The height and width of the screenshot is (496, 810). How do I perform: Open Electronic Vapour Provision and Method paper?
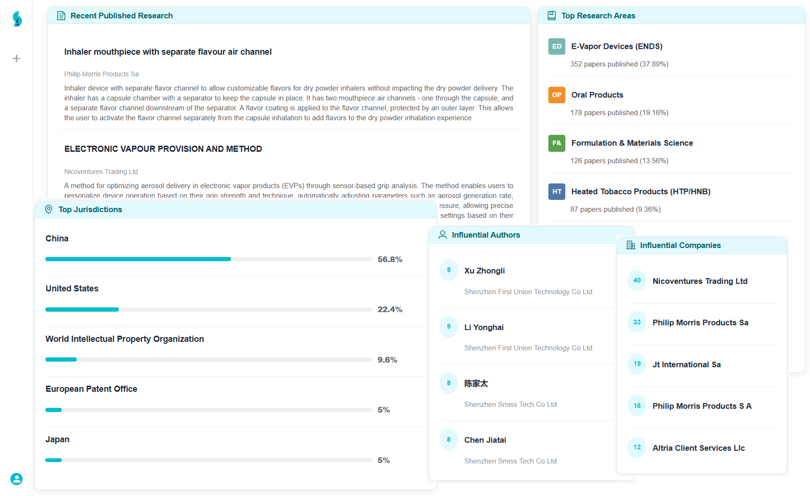(163, 149)
